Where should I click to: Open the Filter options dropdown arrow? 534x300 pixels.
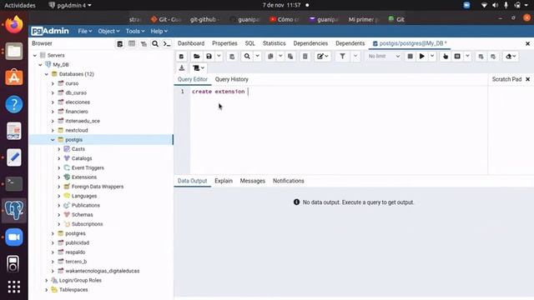(x=355, y=57)
